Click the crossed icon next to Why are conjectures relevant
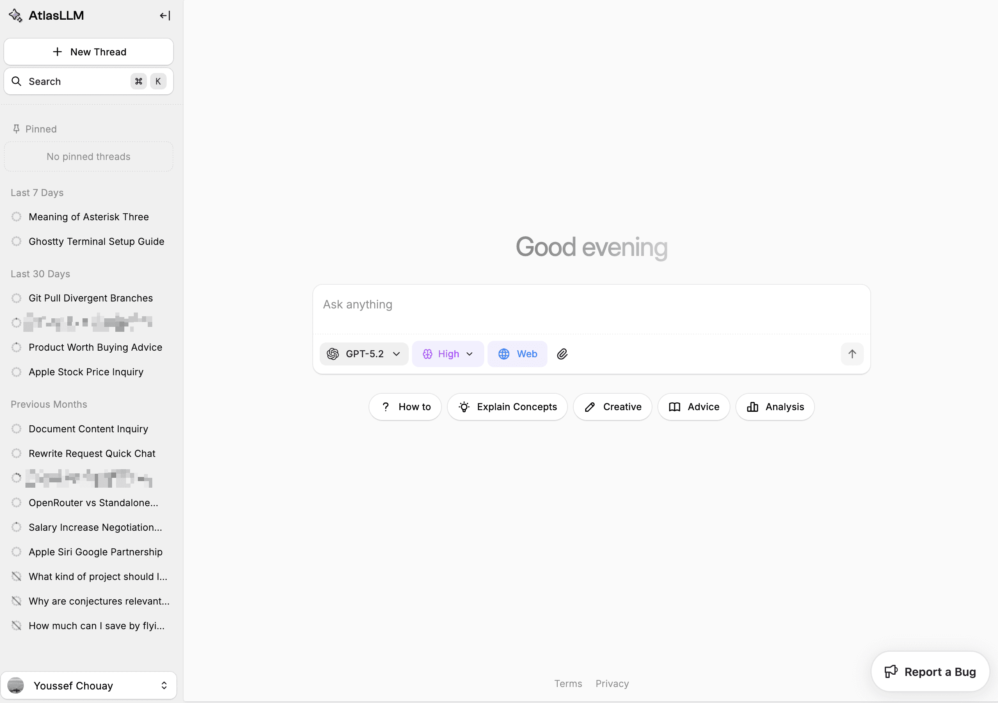Screen dimensions: 998x703 (16, 601)
